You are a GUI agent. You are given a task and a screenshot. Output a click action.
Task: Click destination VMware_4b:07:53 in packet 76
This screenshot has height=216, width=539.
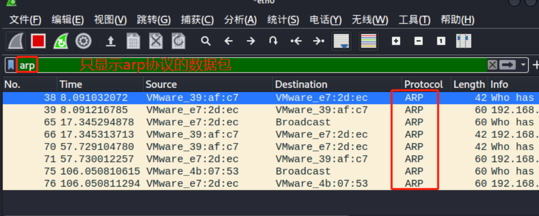click(322, 184)
